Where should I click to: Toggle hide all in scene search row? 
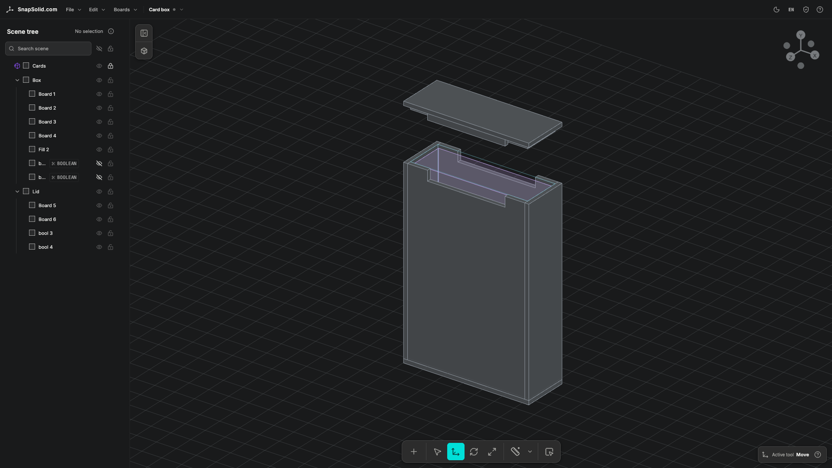pos(99,49)
